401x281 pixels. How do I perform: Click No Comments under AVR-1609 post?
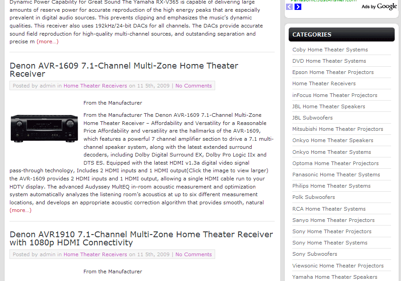[x=194, y=86]
